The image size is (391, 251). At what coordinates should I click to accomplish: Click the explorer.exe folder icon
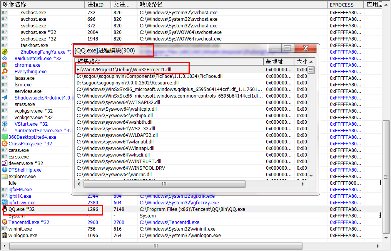click(x=5, y=176)
